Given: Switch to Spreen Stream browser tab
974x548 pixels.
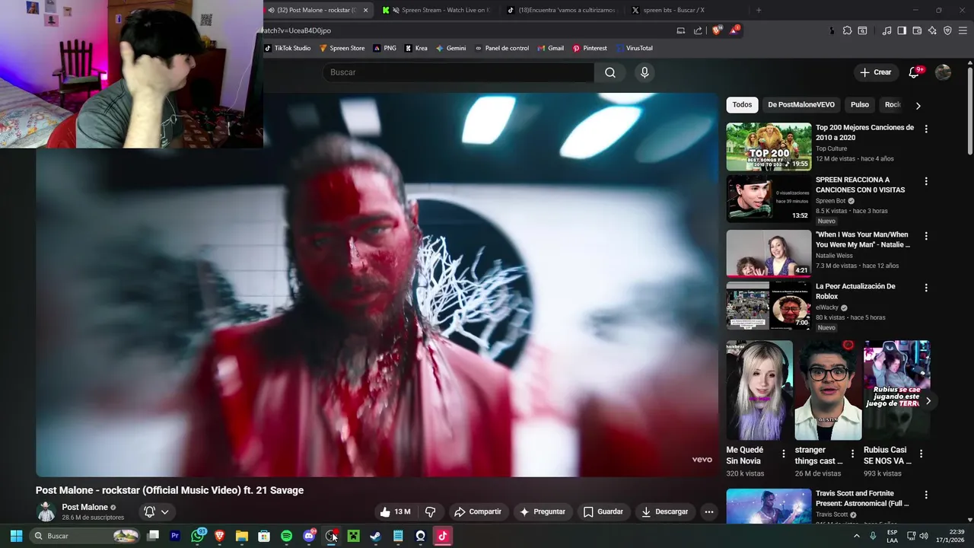Looking at the screenshot, I should pyautogui.click(x=436, y=10).
